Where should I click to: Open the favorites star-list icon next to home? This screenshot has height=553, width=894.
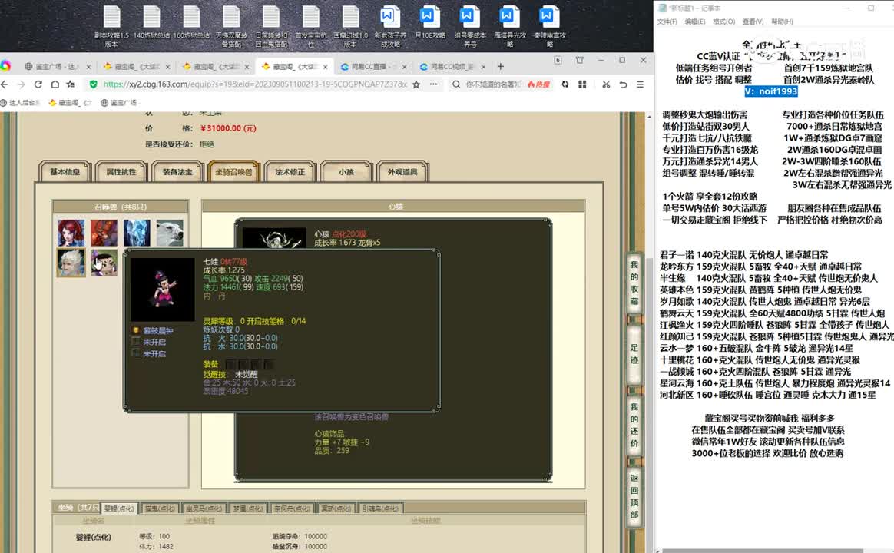[x=71, y=84]
